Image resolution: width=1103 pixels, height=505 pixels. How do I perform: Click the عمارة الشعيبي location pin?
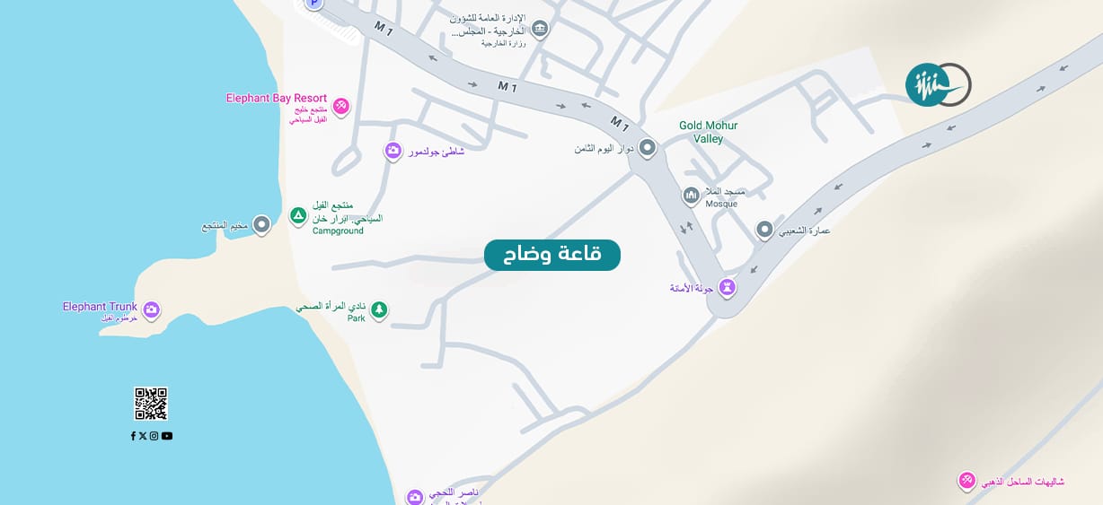point(764,231)
